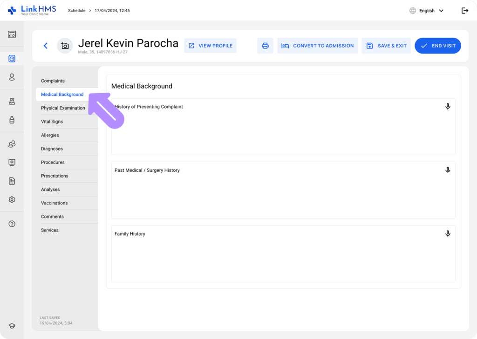Screen dimensions: 477x339
Task: Click microphone for History of Presenting Complaint
Action: click(447, 107)
